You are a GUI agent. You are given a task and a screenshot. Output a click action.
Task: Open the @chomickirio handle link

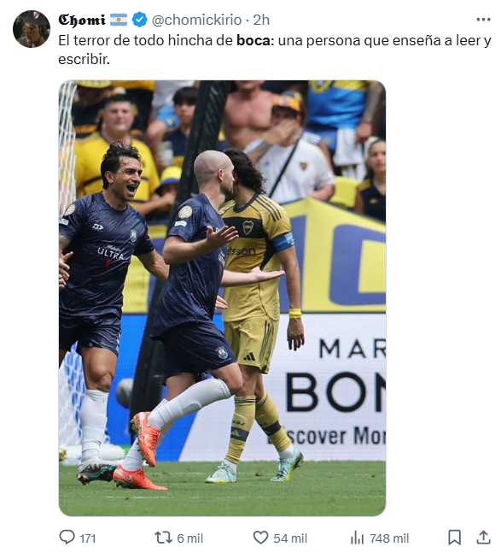tap(196, 21)
